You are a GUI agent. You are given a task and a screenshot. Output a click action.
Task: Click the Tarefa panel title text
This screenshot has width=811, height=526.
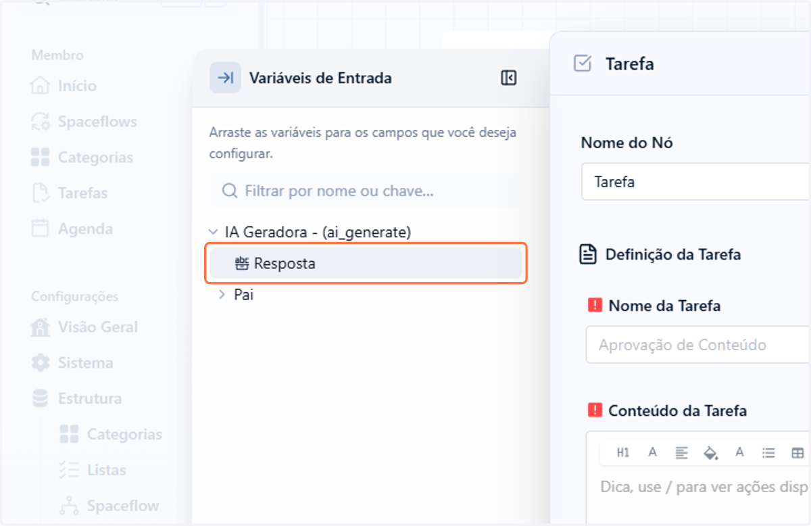[629, 64]
